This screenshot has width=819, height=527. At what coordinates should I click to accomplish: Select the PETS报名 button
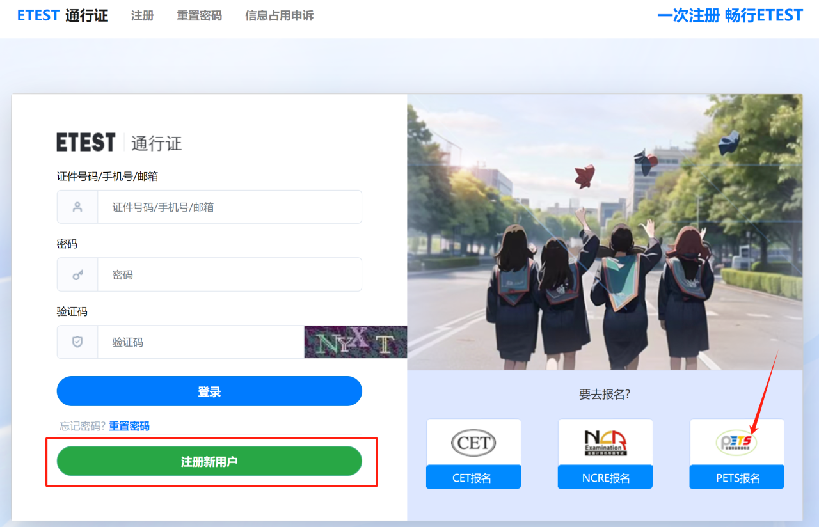point(736,478)
